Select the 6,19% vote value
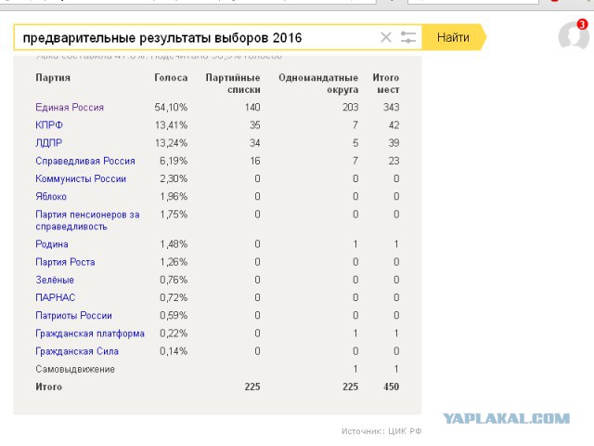Viewport: 594px width, 446px height. [174, 161]
